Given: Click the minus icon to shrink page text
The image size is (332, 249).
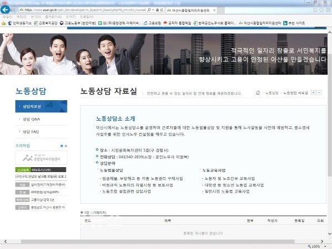Looking at the screenshot, I should 320,93.
